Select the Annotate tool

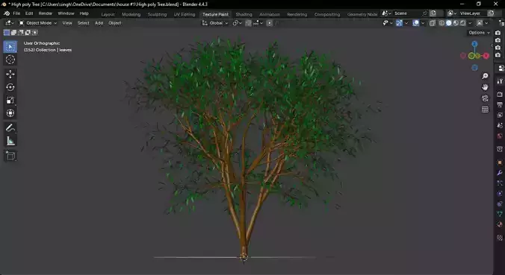(10, 128)
